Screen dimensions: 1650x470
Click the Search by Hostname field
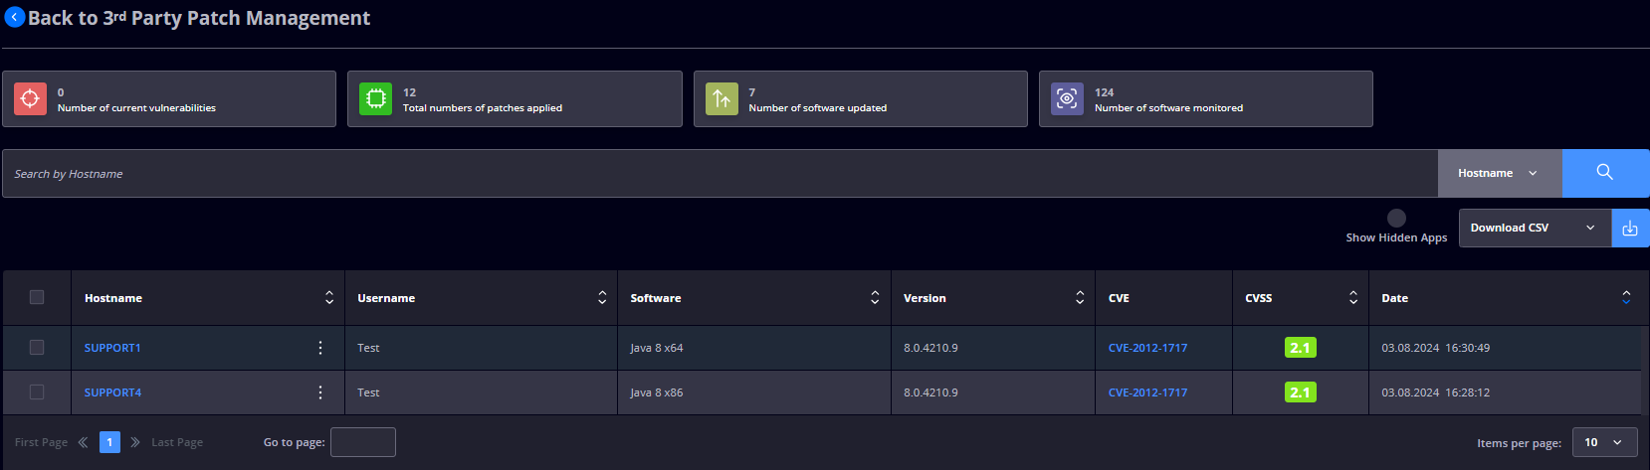[720, 173]
